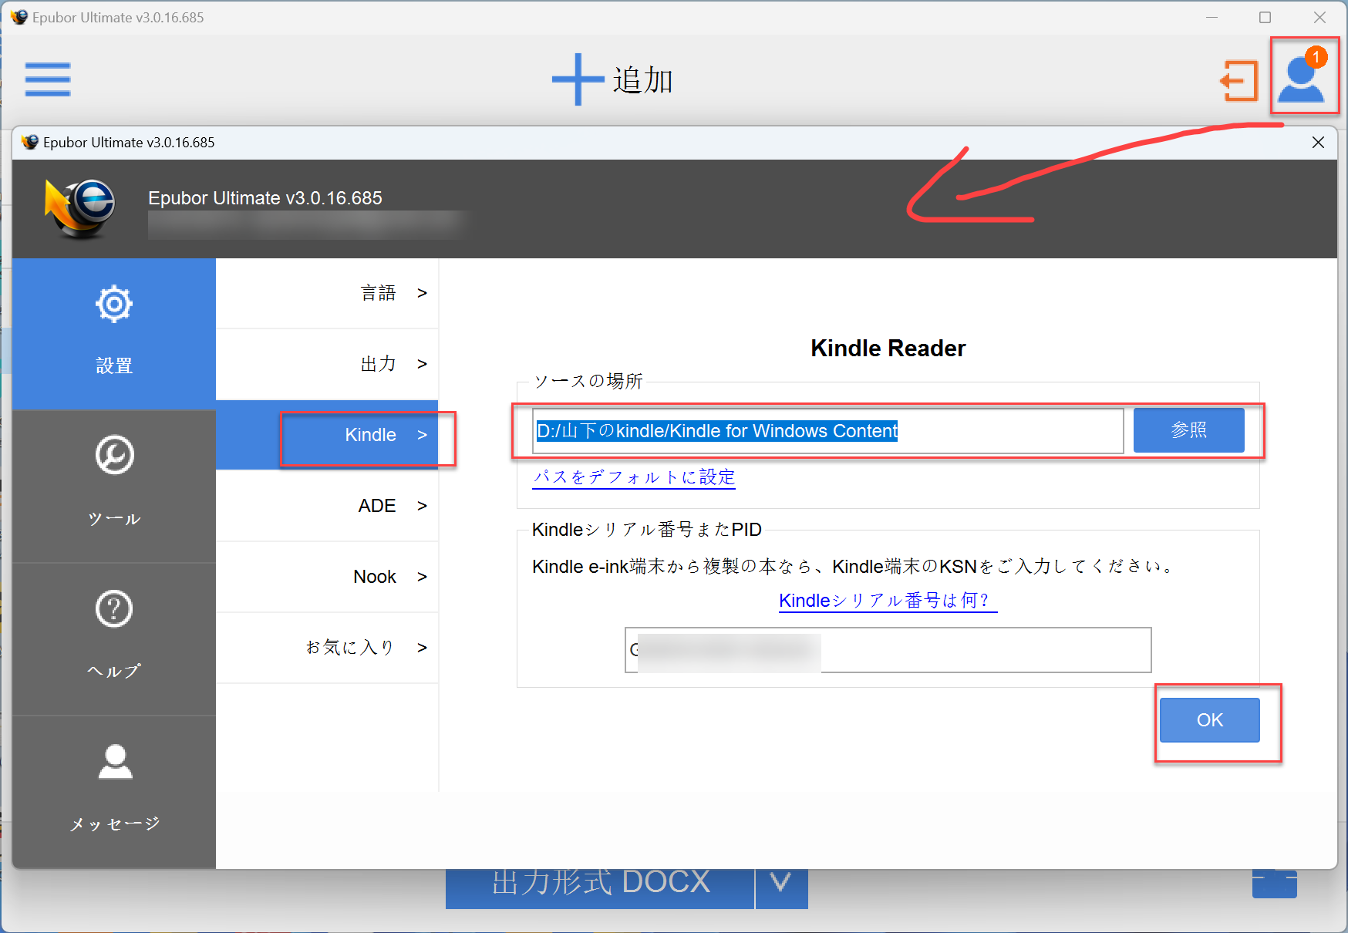Select the Kindle settings item
Screen dimensions: 1348x933
(x=327, y=435)
